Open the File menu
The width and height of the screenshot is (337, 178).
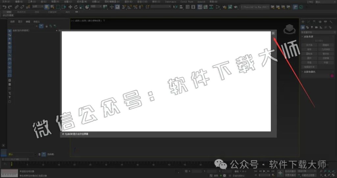tap(6, 2)
